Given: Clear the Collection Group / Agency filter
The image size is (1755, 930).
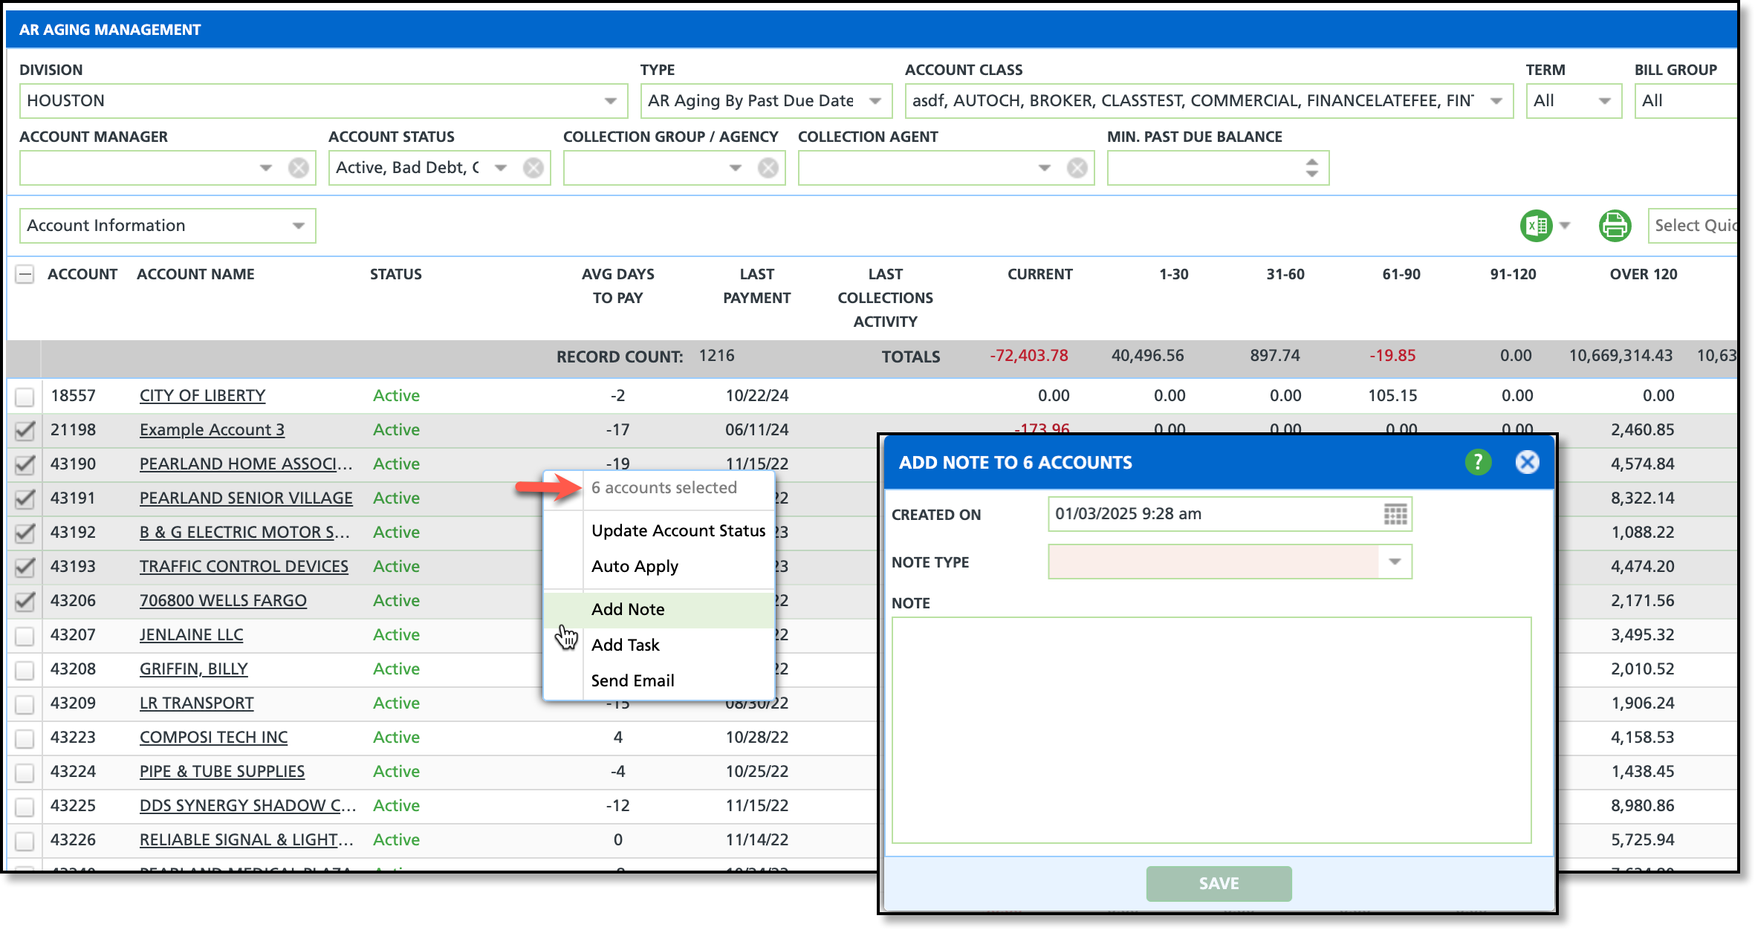Looking at the screenshot, I should 768,168.
